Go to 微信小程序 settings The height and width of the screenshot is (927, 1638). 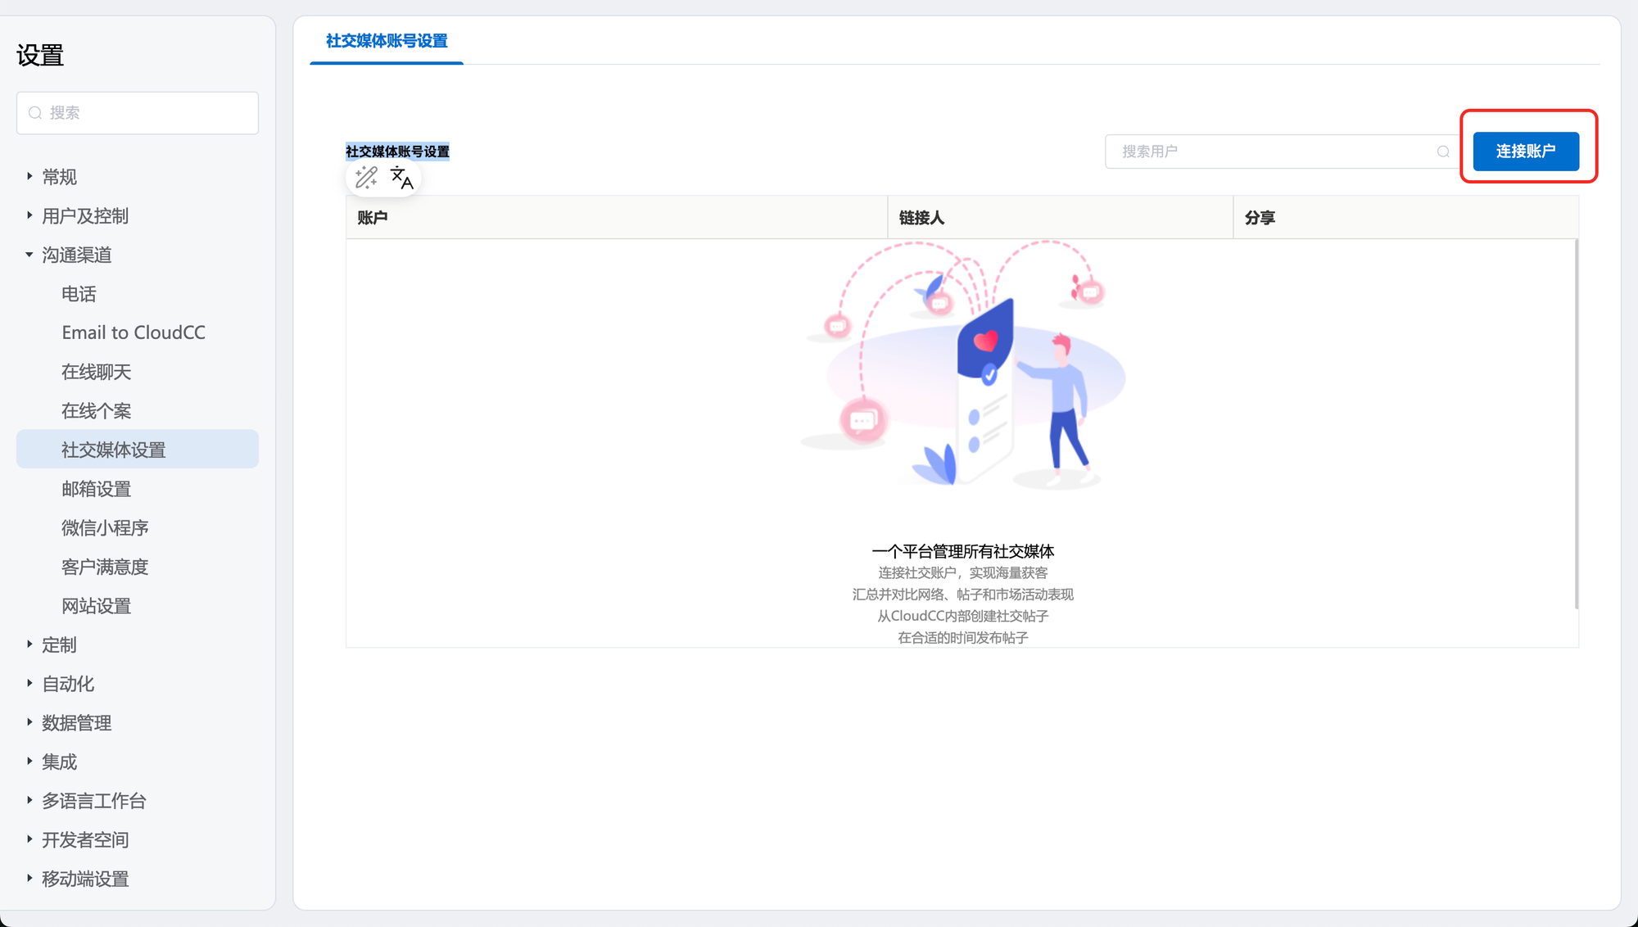[x=105, y=527]
